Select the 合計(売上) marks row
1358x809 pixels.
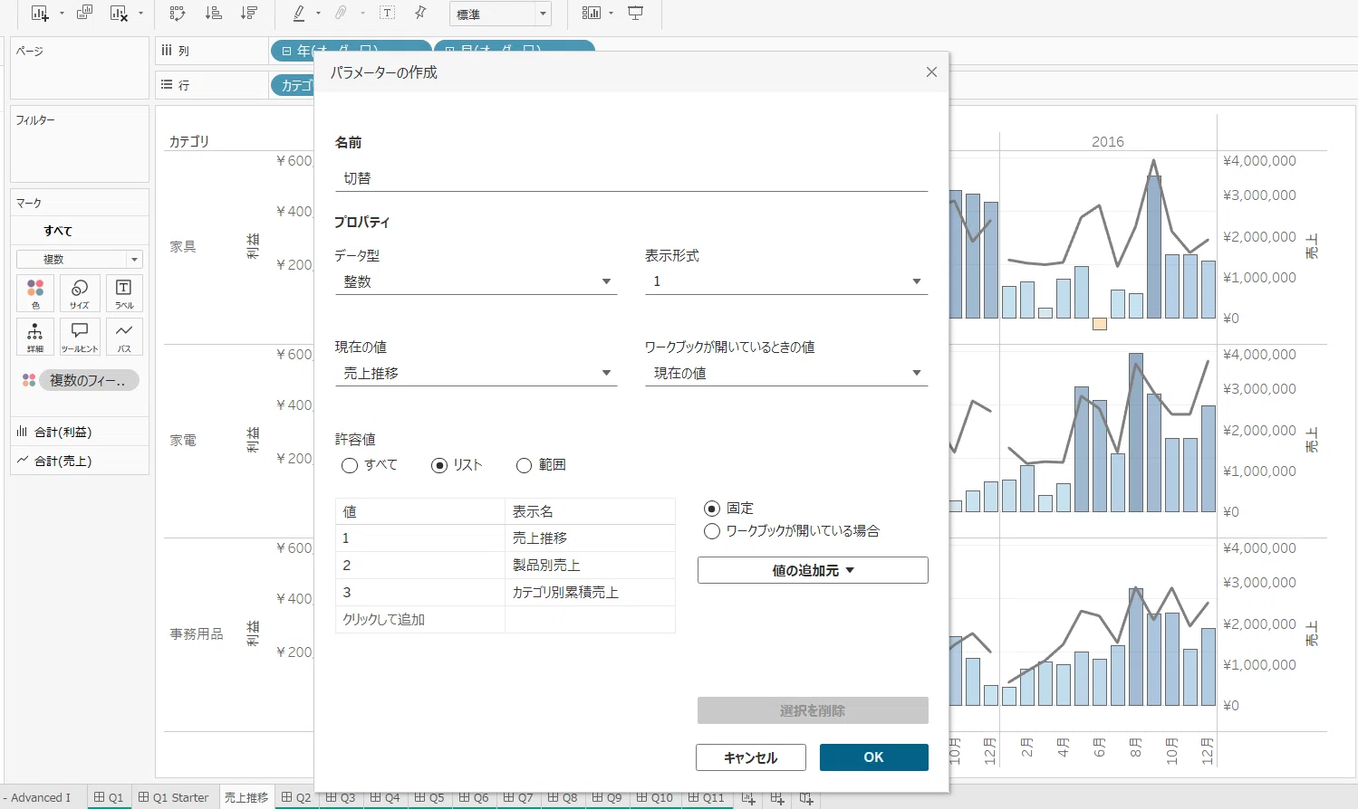tap(80, 461)
